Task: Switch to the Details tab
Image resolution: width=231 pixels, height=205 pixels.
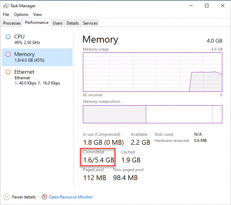Action: [72, 23]
